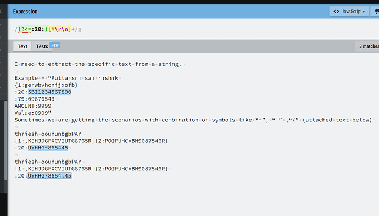Switch to the Text tab
379x216 pixels.
click(x=23, y=46)
